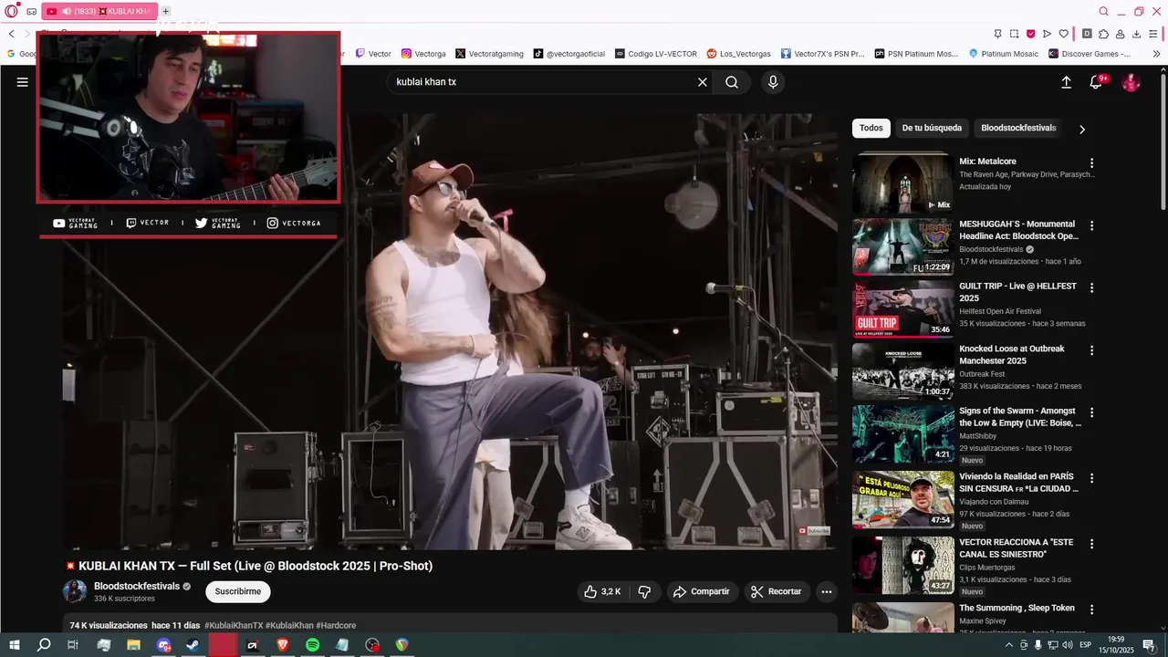Open browser downloads icon

[x=1136, y=34]
